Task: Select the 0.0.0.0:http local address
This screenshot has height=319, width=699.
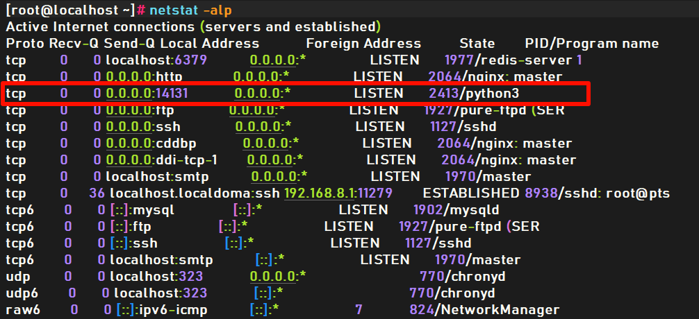Action: pyautogui.click(x=144, y=76)
